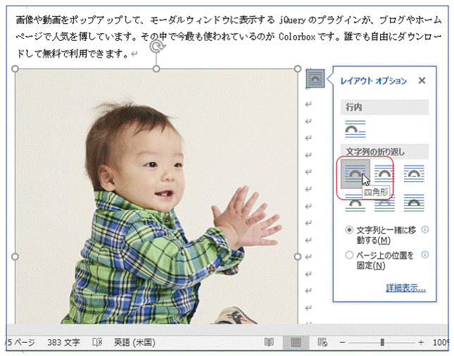Open the 詳細表示... link
The image size is (454, 356).
405,288
